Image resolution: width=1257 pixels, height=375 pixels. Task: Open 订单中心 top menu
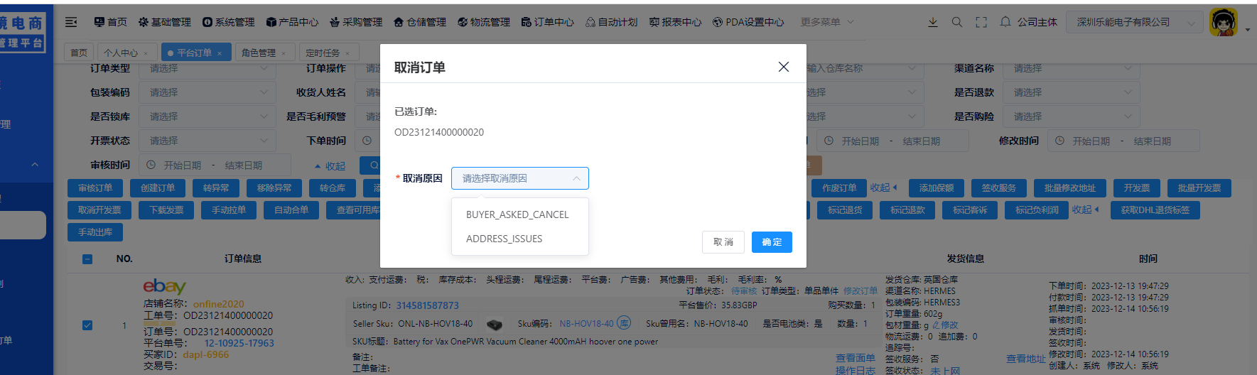[x=548, y=22]
